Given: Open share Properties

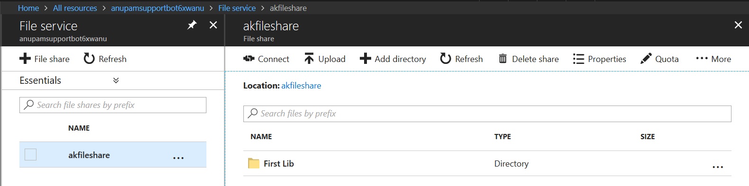Looking at the screenshot, I should pyautogui.click(x=599, y=59).
